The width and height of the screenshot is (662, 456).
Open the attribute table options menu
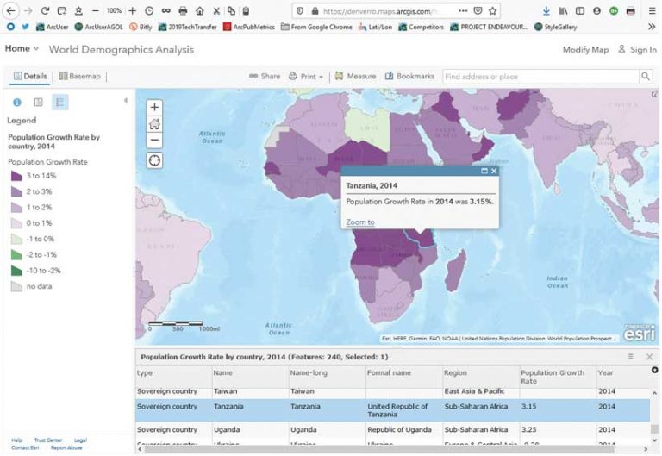coord(630,356)
